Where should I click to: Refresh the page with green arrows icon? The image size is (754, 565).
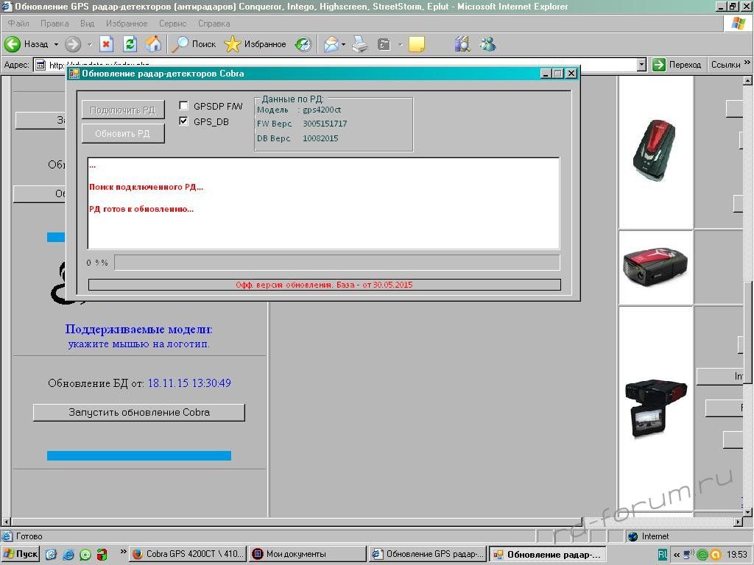[130, 44]
